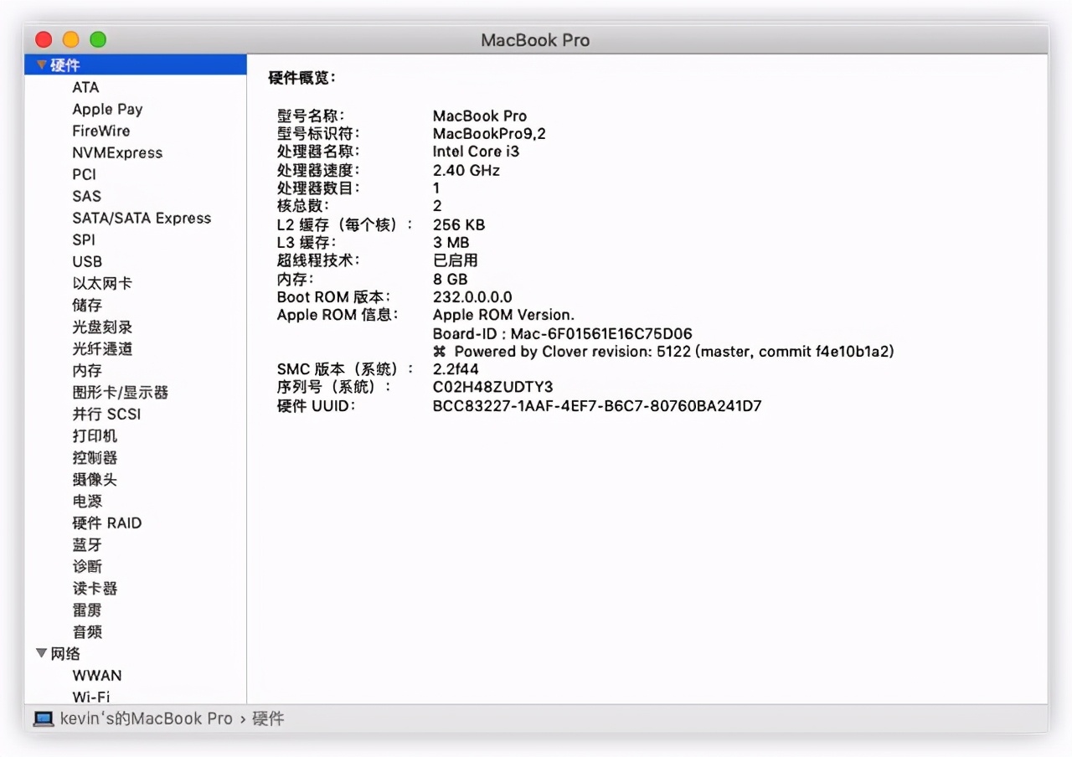View USB device information

[87, 261]
